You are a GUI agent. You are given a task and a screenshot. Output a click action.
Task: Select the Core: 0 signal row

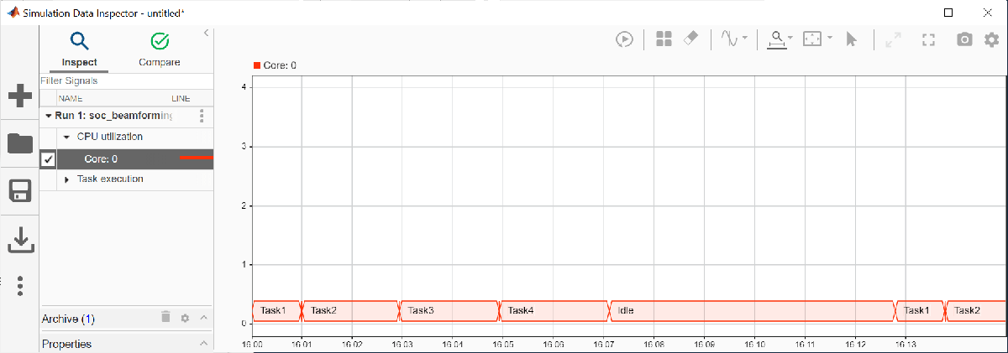point(127,159)
